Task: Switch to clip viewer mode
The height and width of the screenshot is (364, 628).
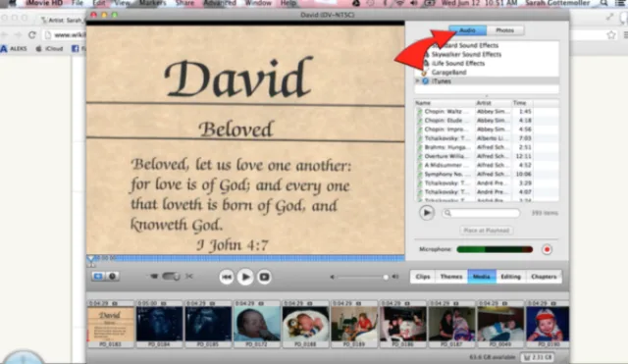Action: (98, 277)
